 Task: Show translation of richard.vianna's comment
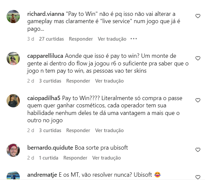pos(112,39)
